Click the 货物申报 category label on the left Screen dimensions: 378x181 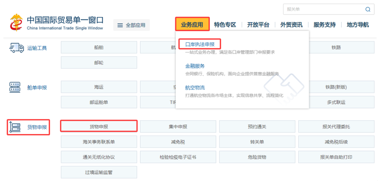37,127
